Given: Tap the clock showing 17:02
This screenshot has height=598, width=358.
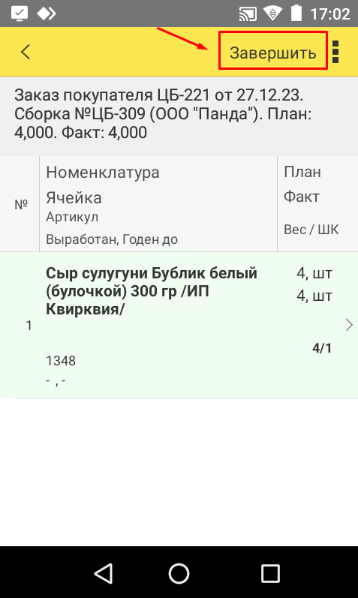Looking at the screenshot, I should click(x=330, y=14).
